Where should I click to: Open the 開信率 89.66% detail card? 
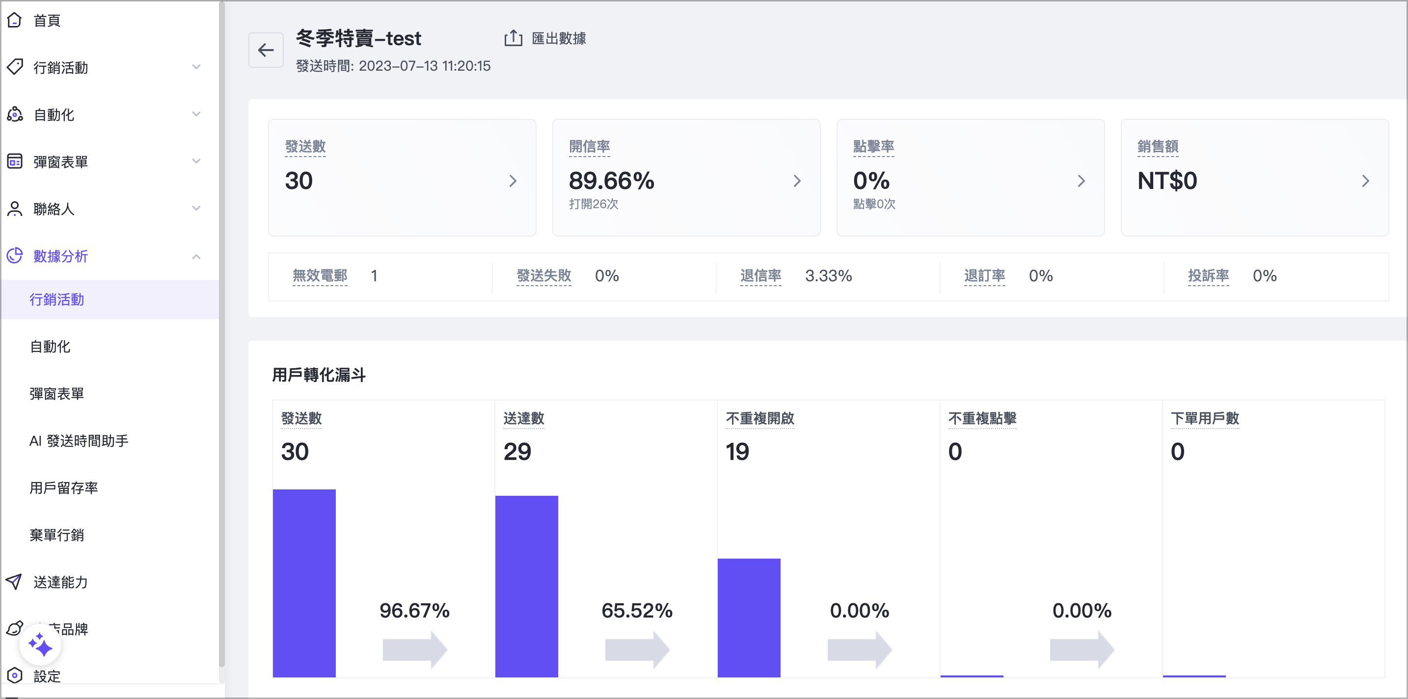(686, 178)
